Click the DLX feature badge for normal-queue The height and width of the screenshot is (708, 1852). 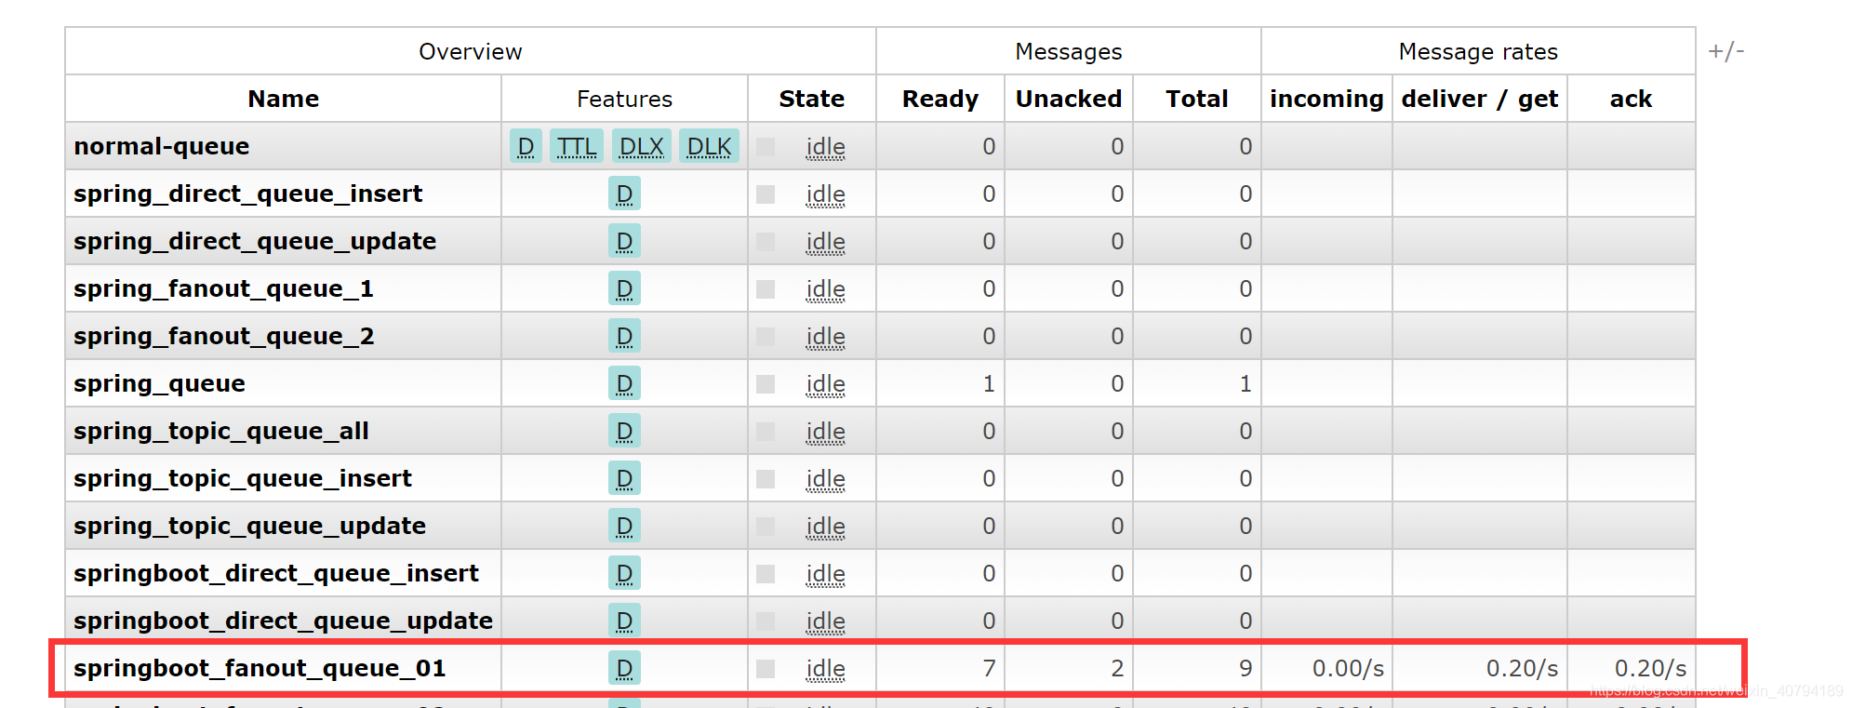pyautogui.click(x=642, y=146)
